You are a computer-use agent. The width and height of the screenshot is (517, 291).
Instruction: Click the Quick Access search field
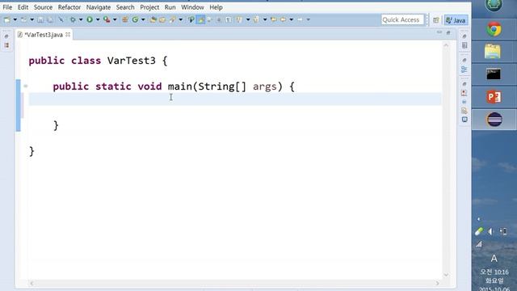pyautogui.click(x=402, y=19)
